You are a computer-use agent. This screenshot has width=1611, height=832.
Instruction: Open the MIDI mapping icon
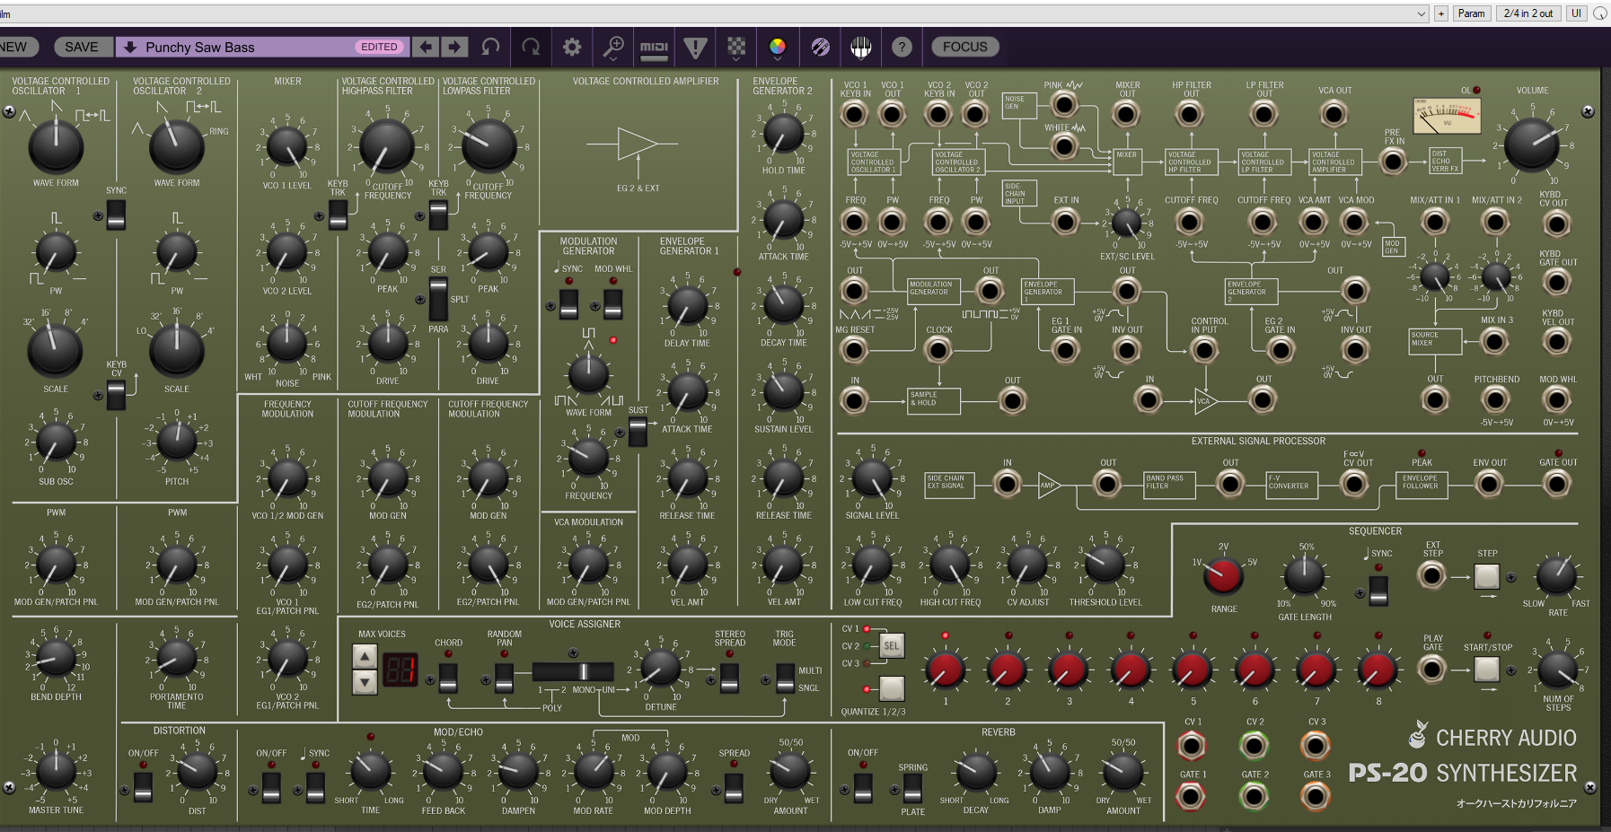pyautogui.click(x=654, y=48)
